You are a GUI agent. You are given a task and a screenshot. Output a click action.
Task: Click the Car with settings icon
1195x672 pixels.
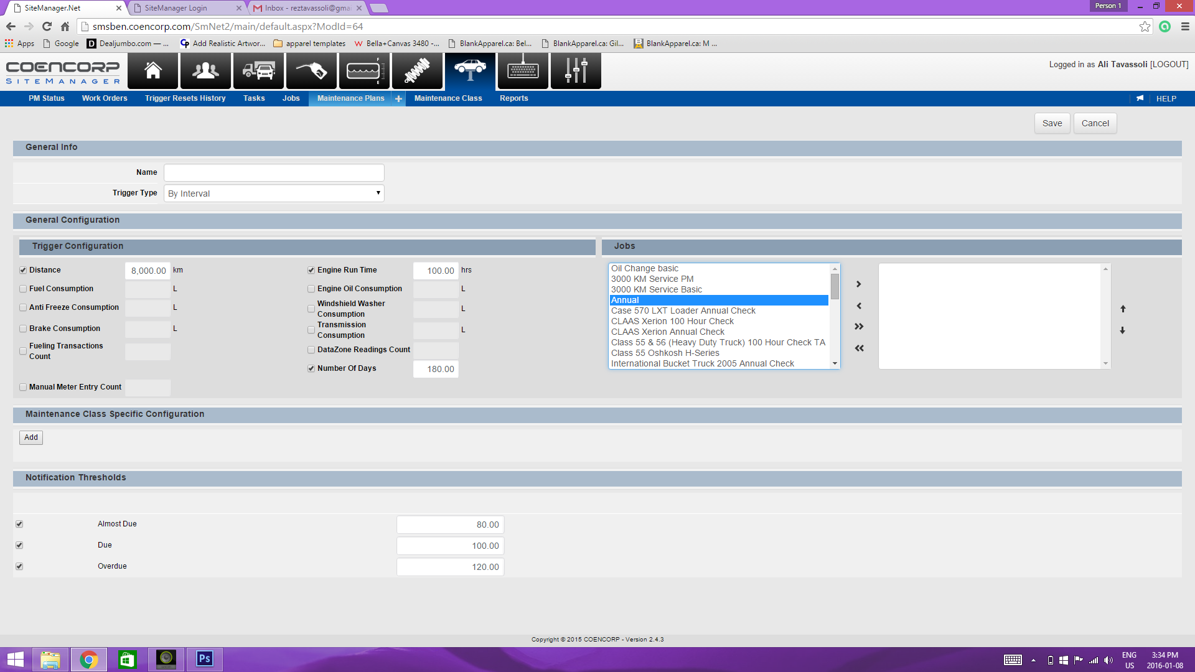pos(471,70)
